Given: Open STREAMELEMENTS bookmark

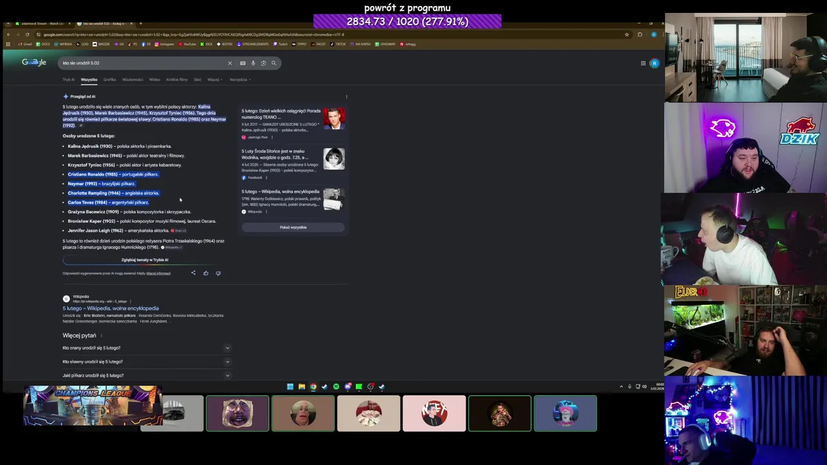Looking at the screenshot, I should (253, 44).
